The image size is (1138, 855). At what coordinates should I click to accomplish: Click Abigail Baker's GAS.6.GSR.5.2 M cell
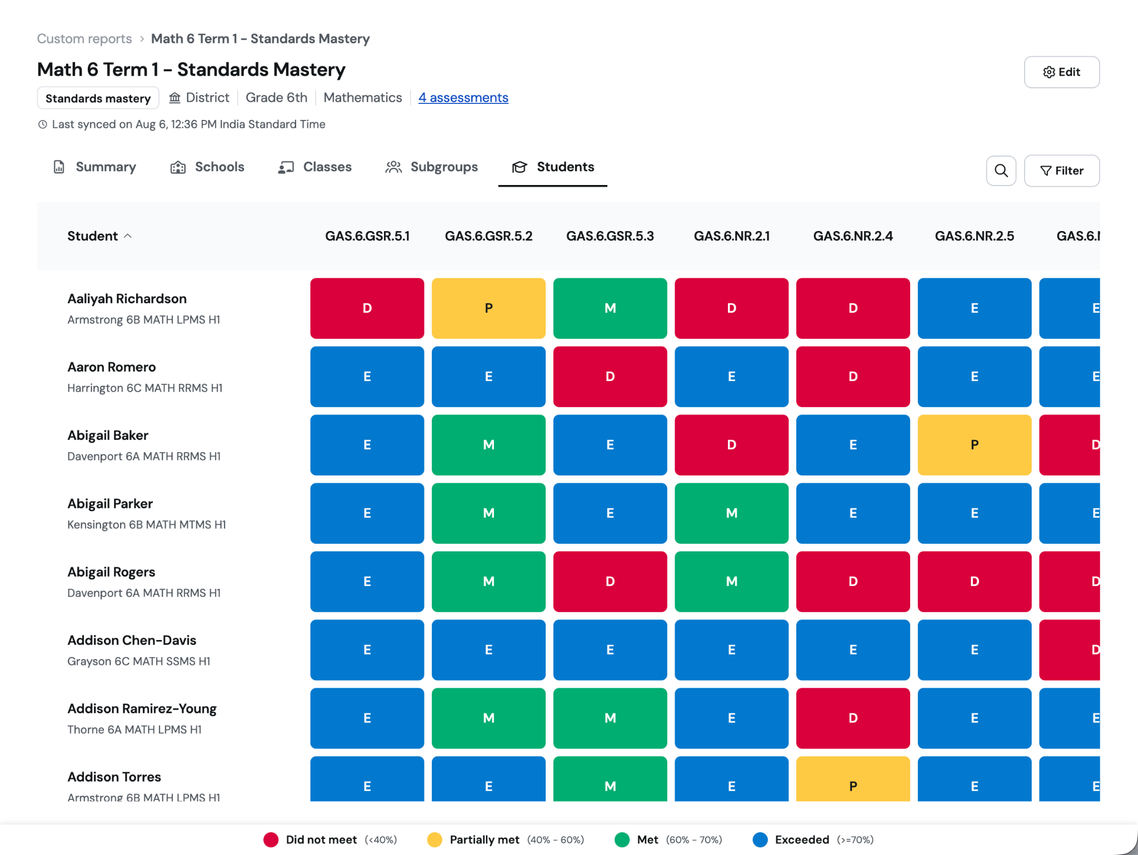tap(488, 445)
